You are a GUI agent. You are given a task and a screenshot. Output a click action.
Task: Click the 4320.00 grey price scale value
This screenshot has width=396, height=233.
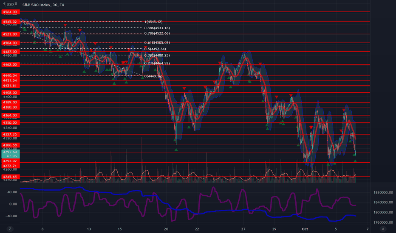tap(10, 138)
